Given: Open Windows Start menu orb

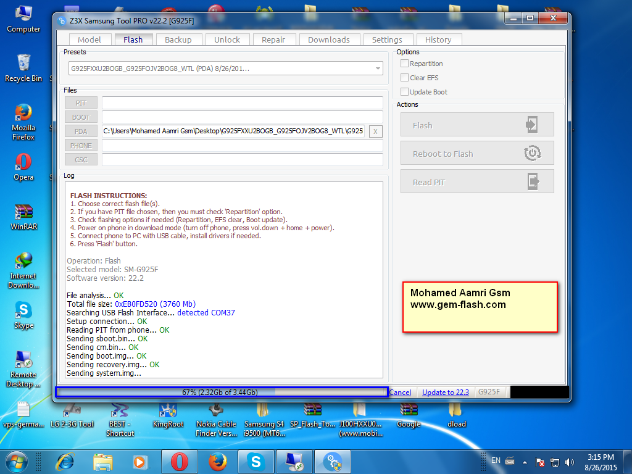Looking at the screenshot, I should [17, 462].
